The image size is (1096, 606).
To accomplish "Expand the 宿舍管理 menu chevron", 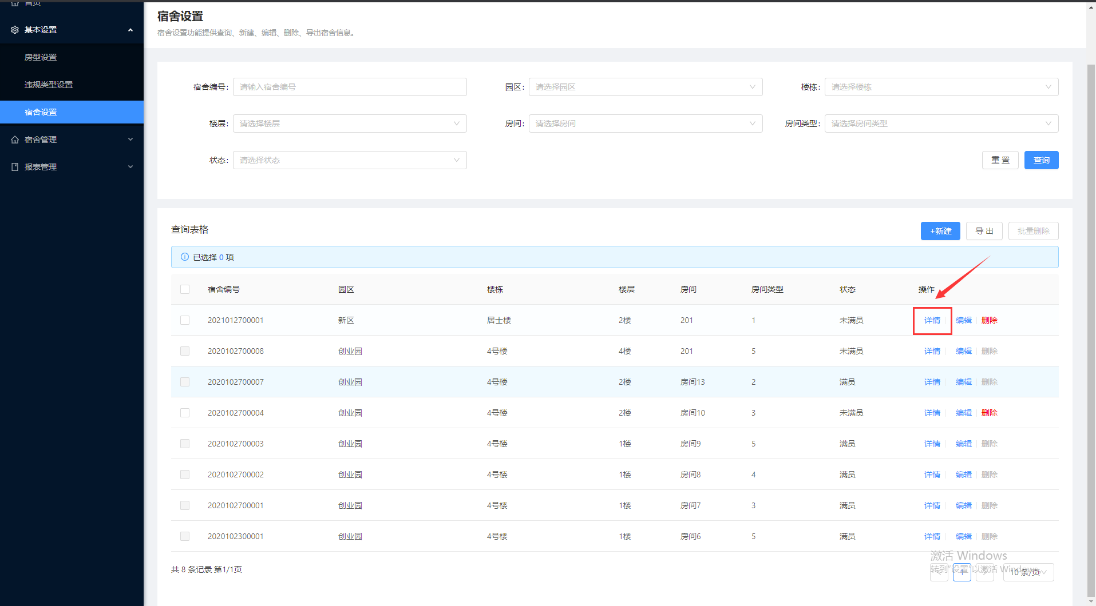I will [x=130, y=139].
